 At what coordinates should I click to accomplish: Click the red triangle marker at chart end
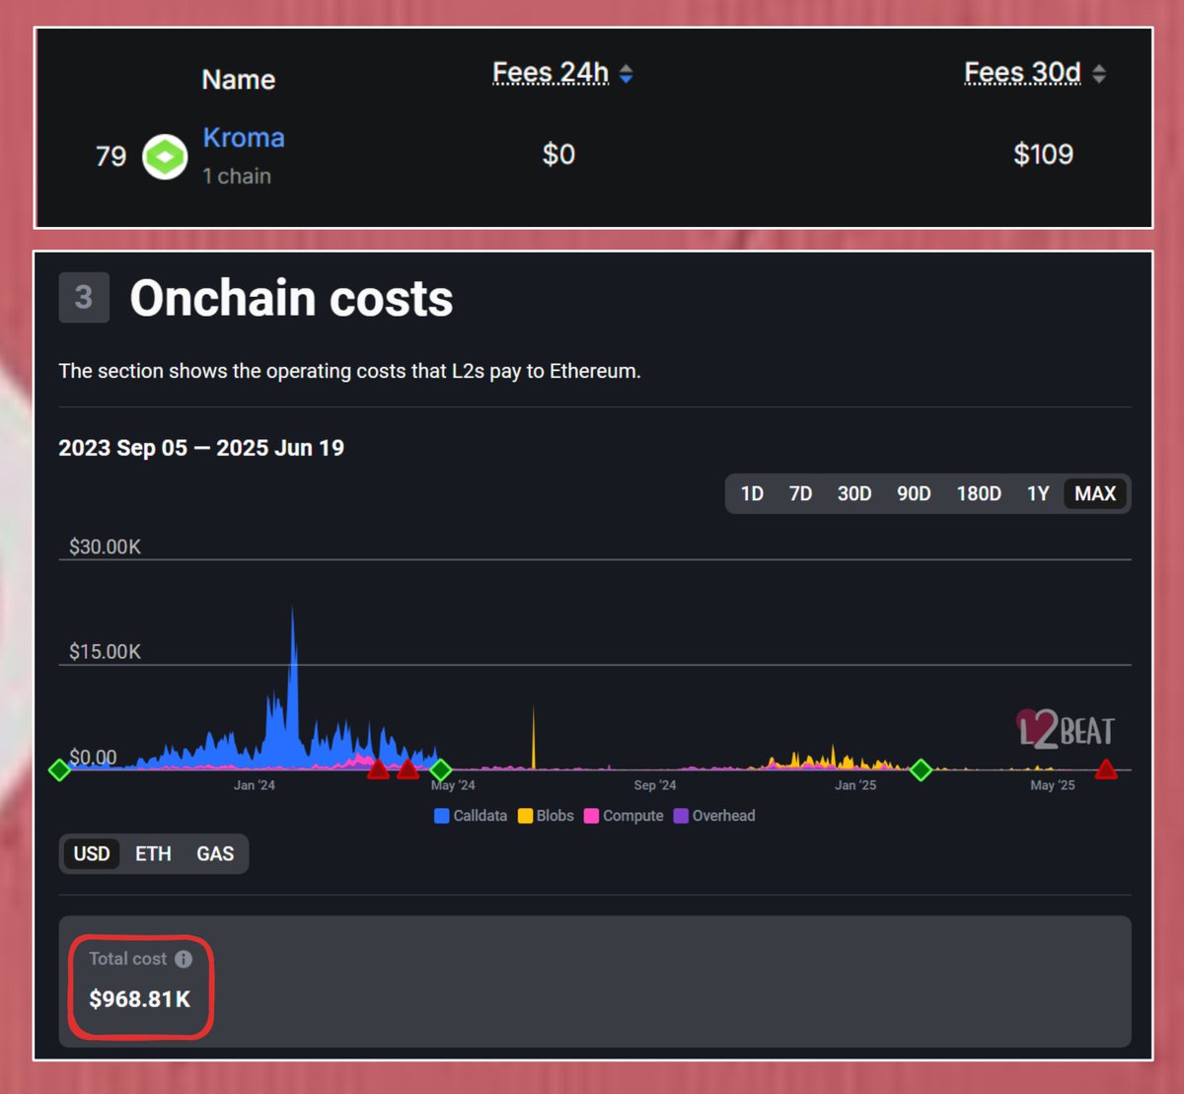tap(1106, 769)
